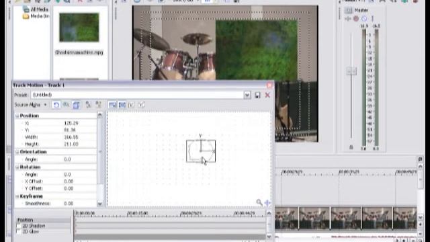Screen dimensions: 430x242
Task: Click the keyframe timeline scroll-up arrow
Action: (x=269, y=213)
